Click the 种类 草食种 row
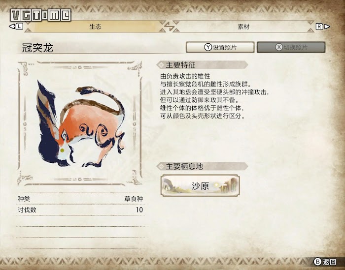The height and width of the screenshot is (270, 345). pos(80,199)
